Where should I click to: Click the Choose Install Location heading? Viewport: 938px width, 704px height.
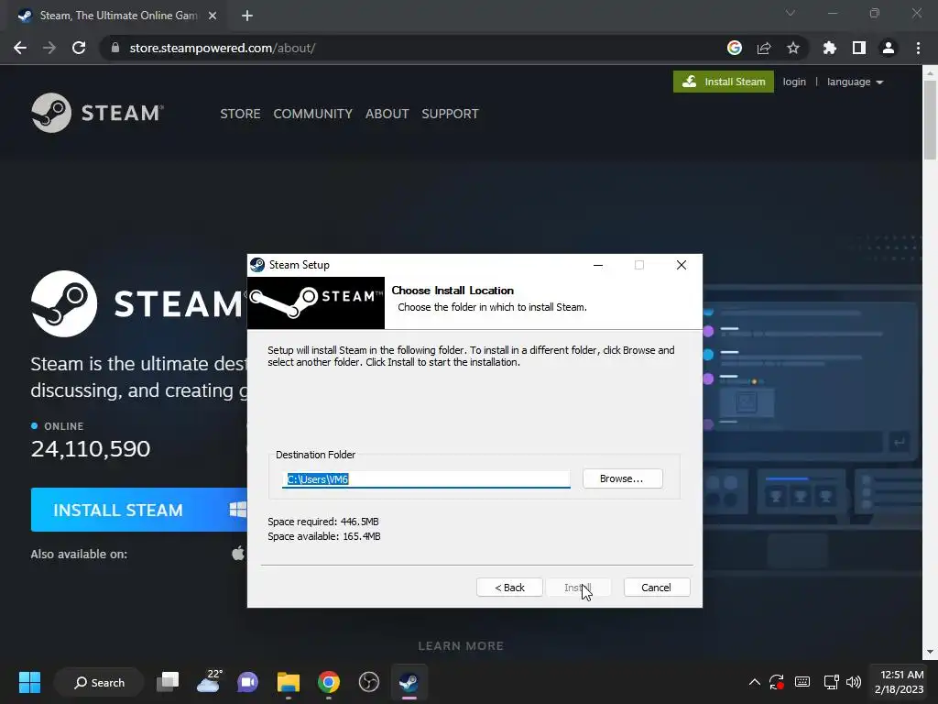(x=453, y=291)
